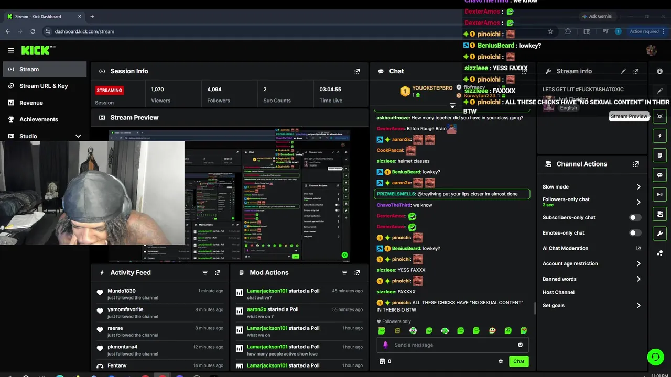Click the document widget icon in sidebar
Viewport: 671px width, 377px height.
[x=659, y=156]
